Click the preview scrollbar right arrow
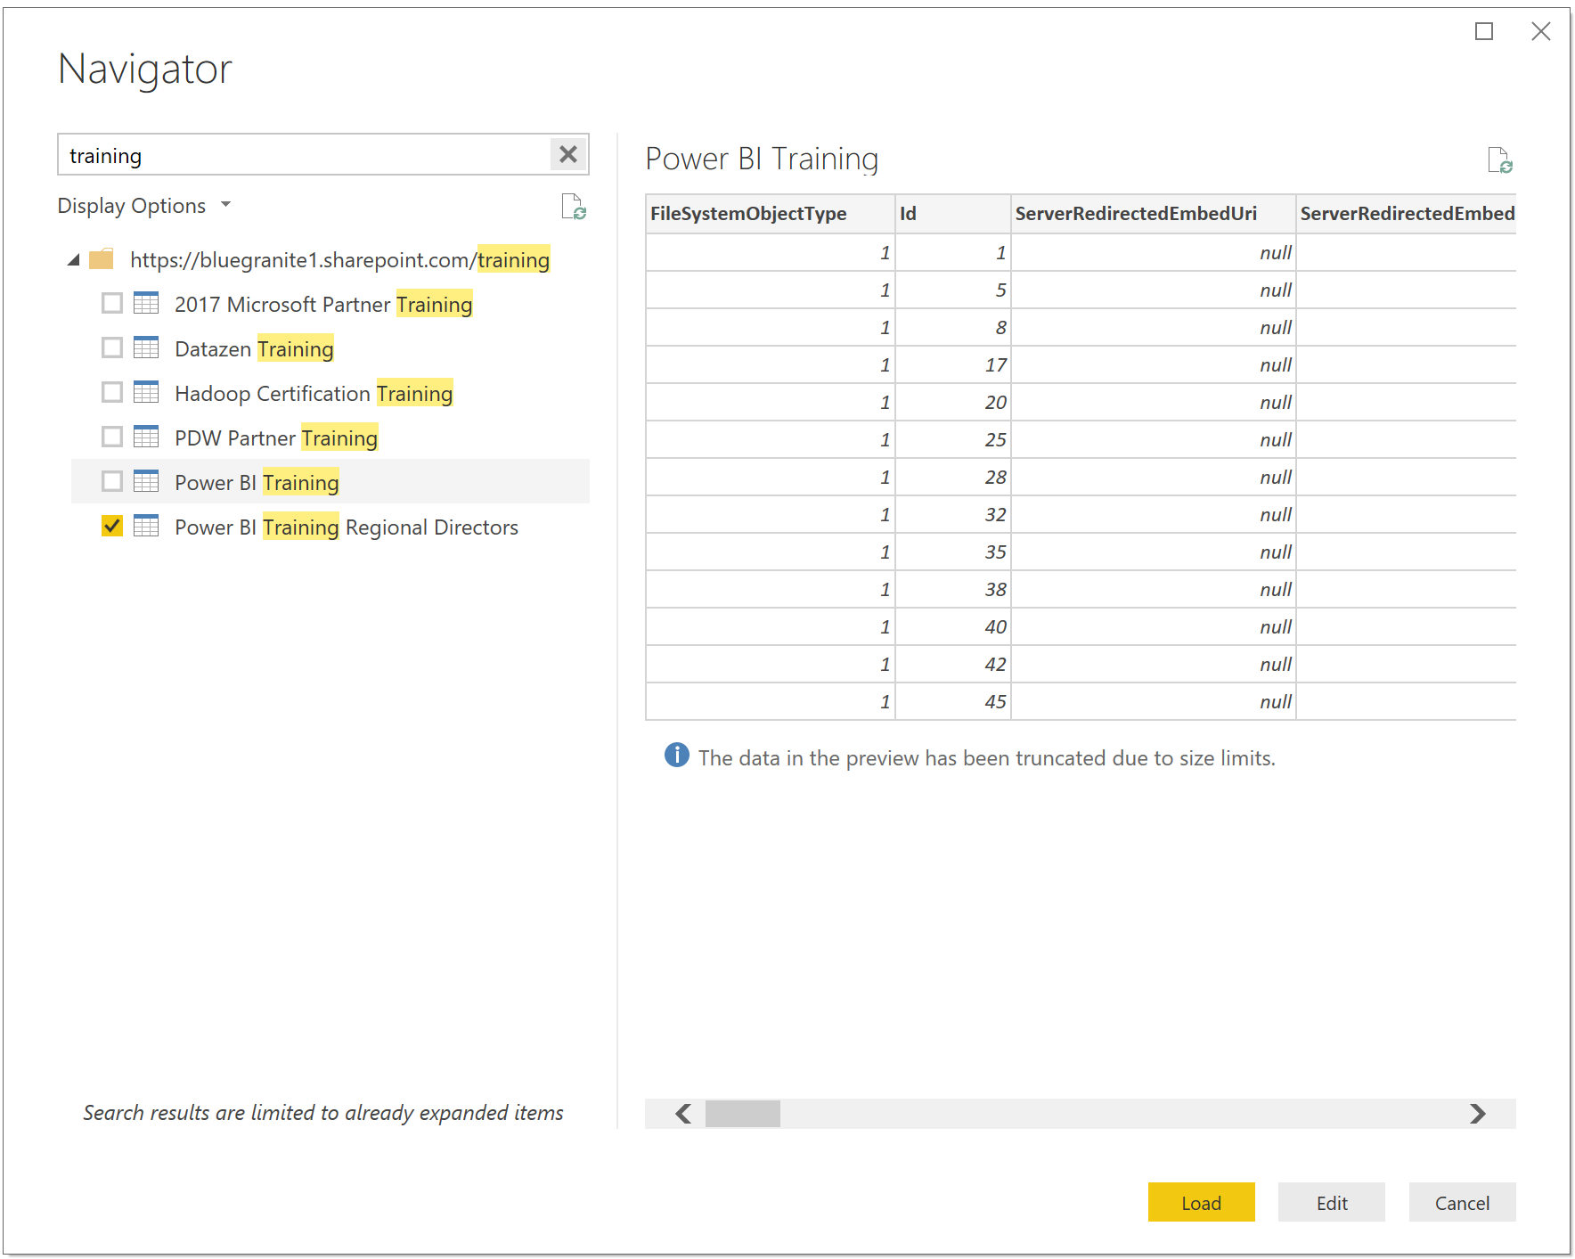This screenshot has height=1259, width=1575. click(1478, 1114)
